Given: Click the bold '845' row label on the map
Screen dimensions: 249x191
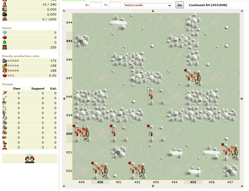Looking at the screenshot, I should [69, 41].
